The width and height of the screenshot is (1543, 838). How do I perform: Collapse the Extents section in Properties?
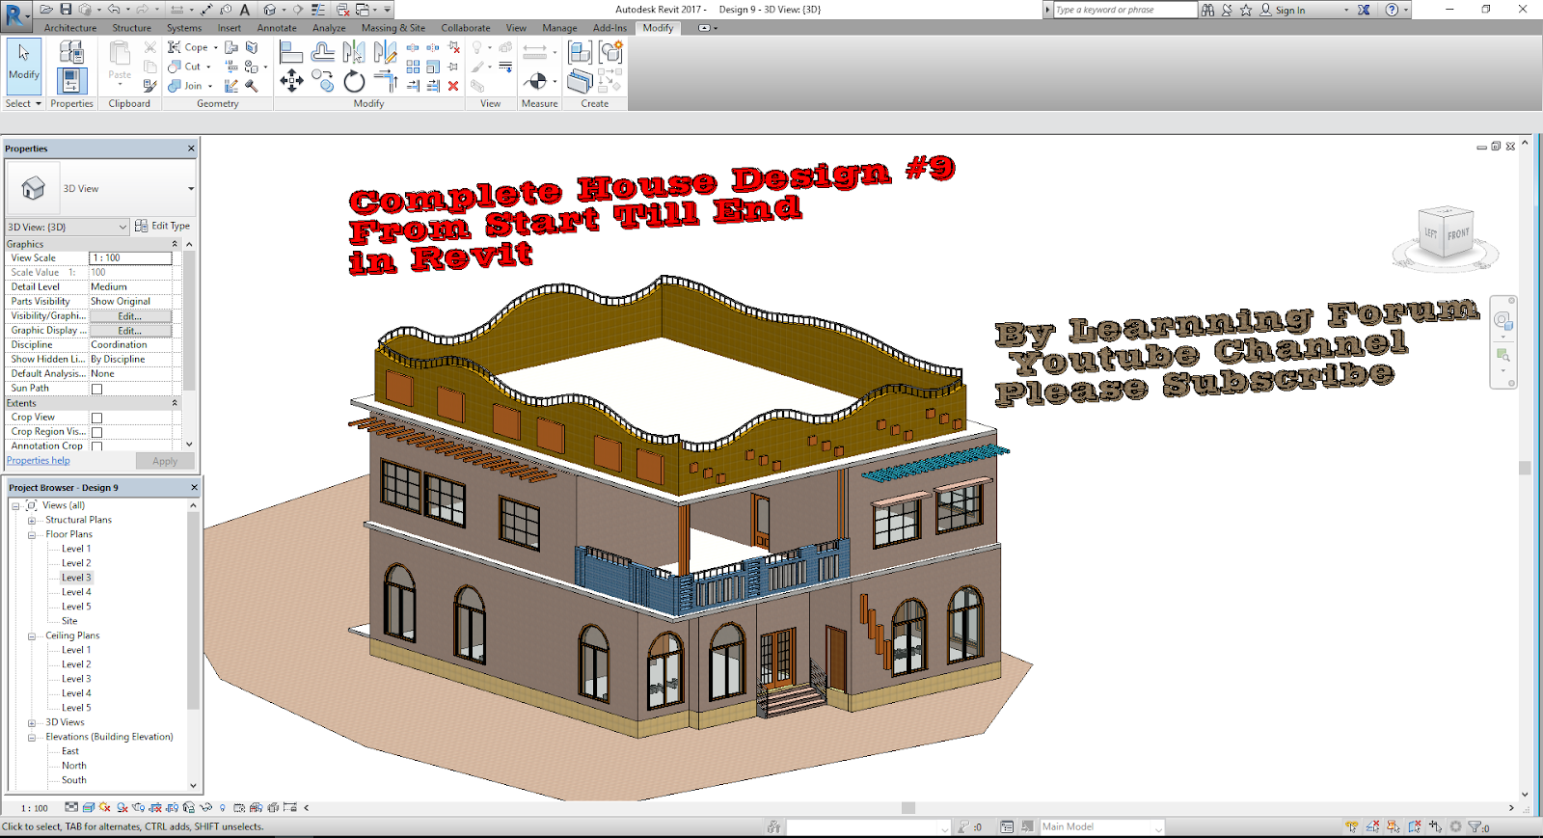pos(175,403)
